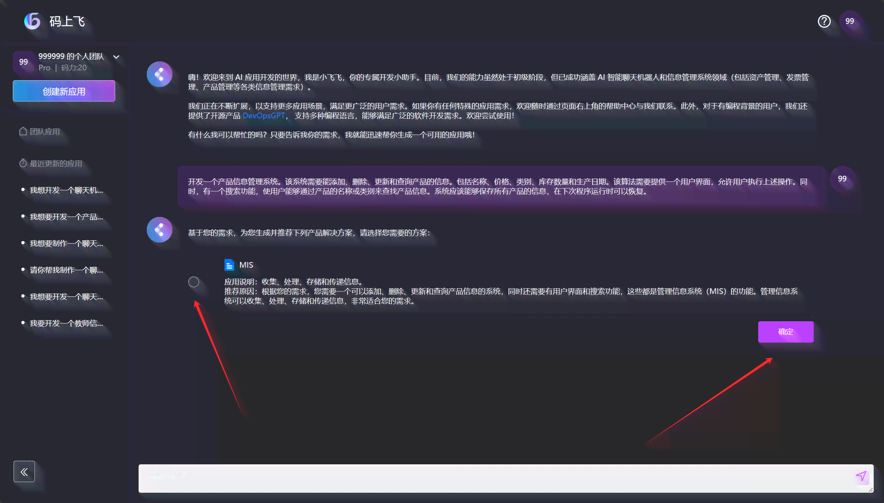Open recent app 我想开发一个聊天机...

66,190
